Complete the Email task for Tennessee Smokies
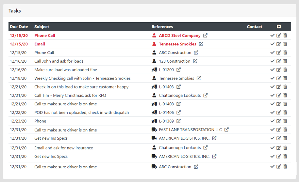 [272, 44]
